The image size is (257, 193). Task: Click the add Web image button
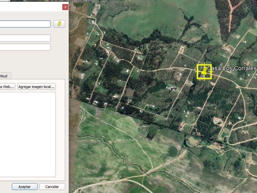[7, 87]
